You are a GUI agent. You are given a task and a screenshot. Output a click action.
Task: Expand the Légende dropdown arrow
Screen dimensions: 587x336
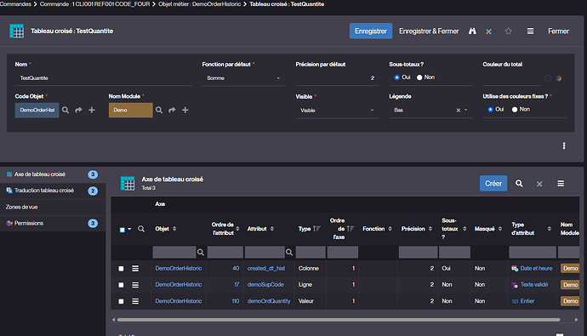[x=466, y=110]
